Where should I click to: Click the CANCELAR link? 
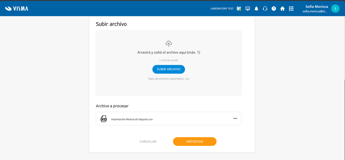(x=148, y=142)
